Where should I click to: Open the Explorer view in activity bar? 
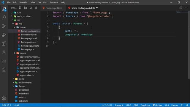(4, 9)
